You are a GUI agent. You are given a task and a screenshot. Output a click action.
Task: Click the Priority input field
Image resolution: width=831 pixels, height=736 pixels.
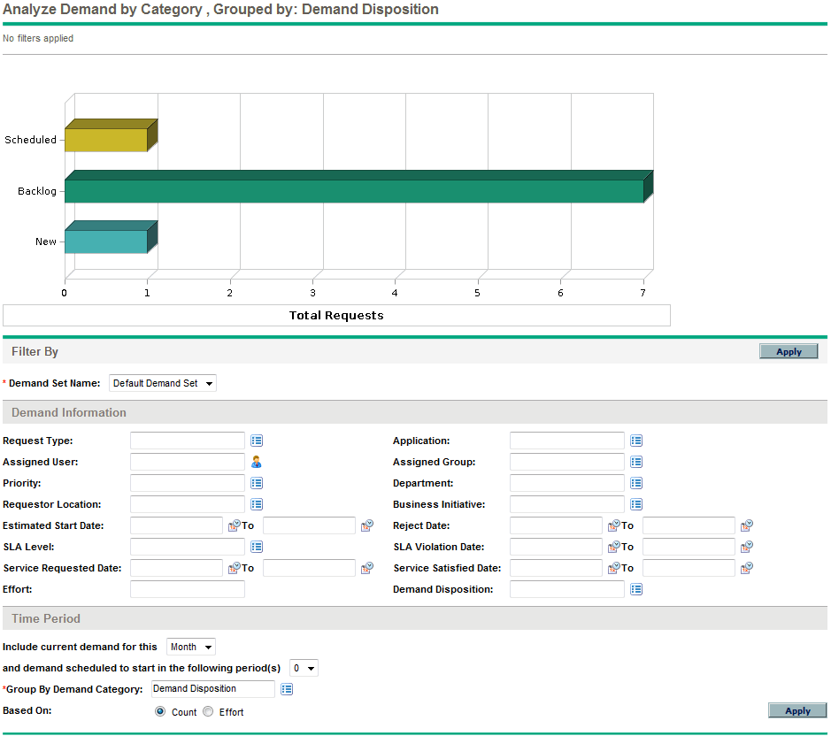coord(188,483)
